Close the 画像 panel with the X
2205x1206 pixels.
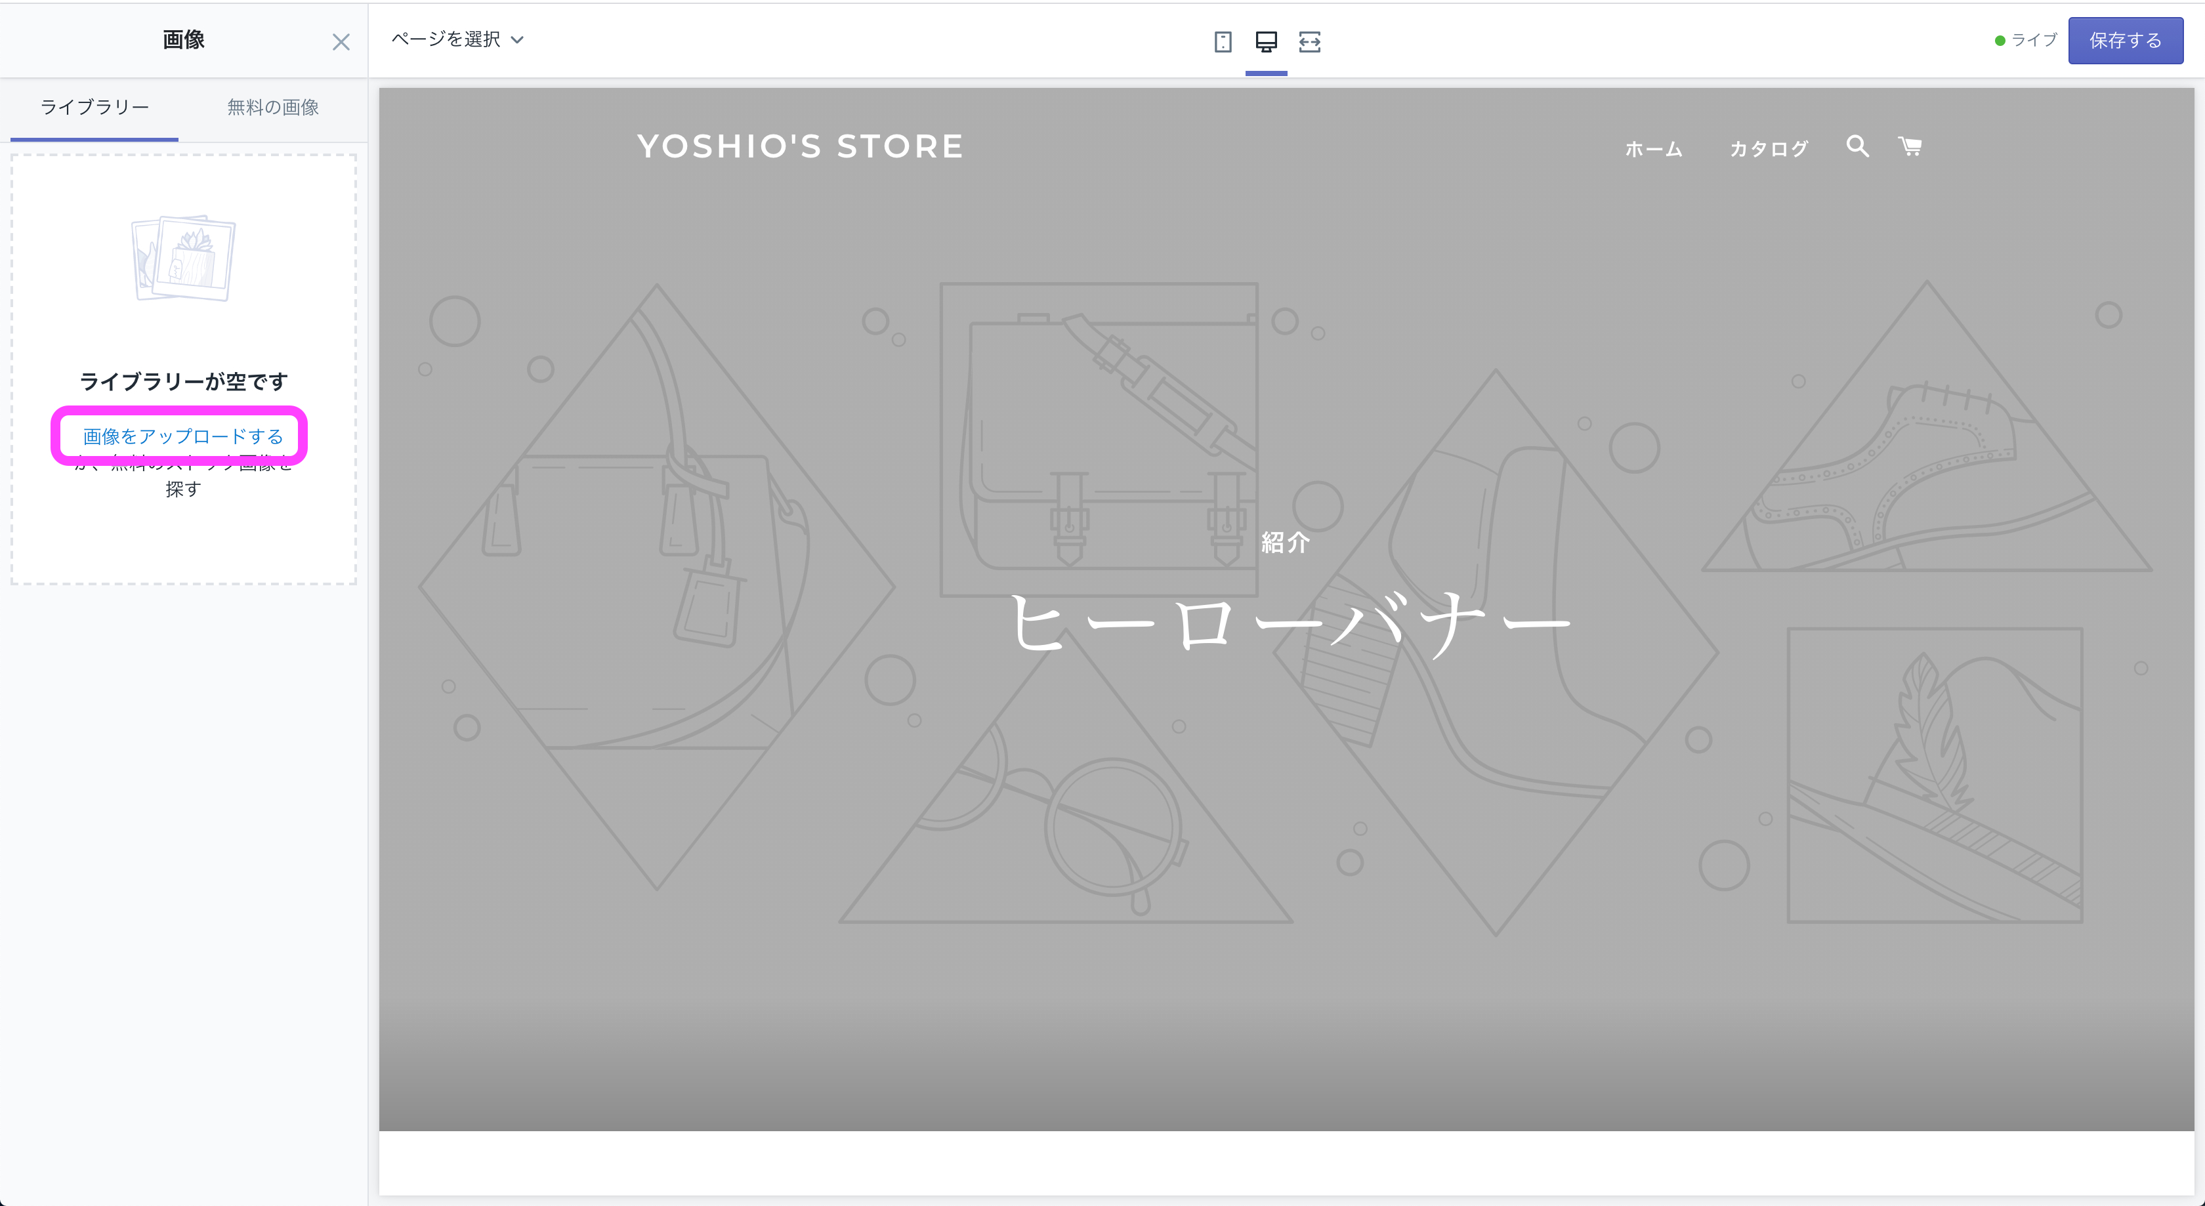[341, 41]
